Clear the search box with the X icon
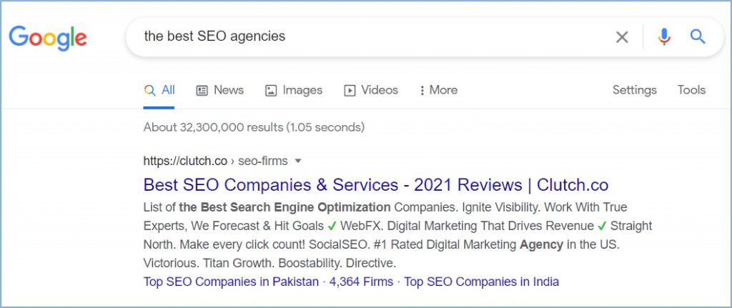Viewport: 732px width, 308px height. (622, 37)
